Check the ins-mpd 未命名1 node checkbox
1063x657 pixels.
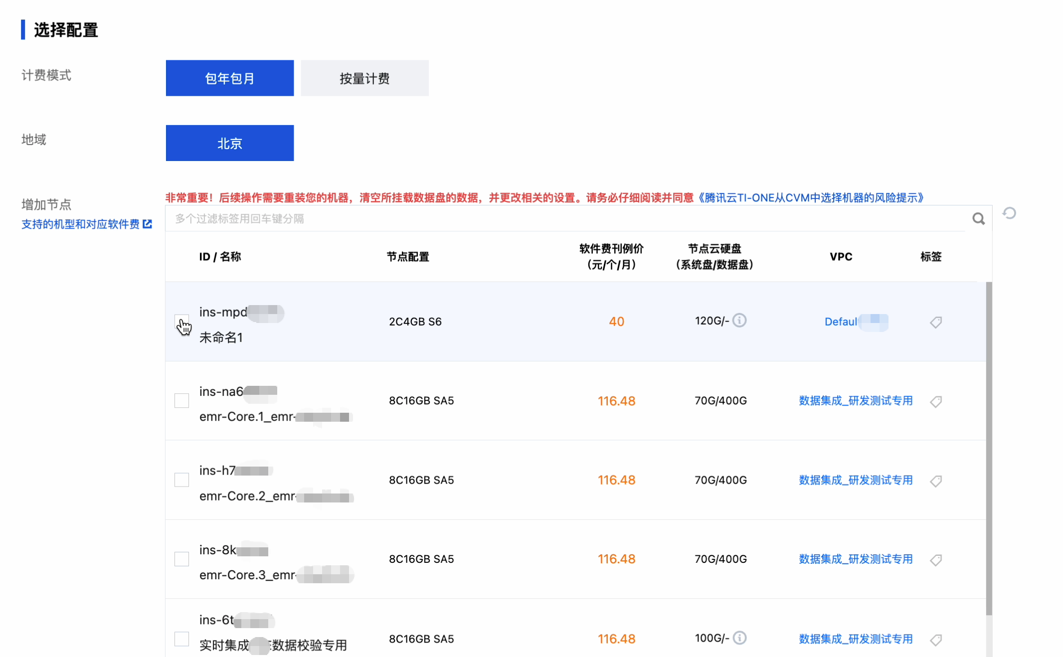click(181, 322)
